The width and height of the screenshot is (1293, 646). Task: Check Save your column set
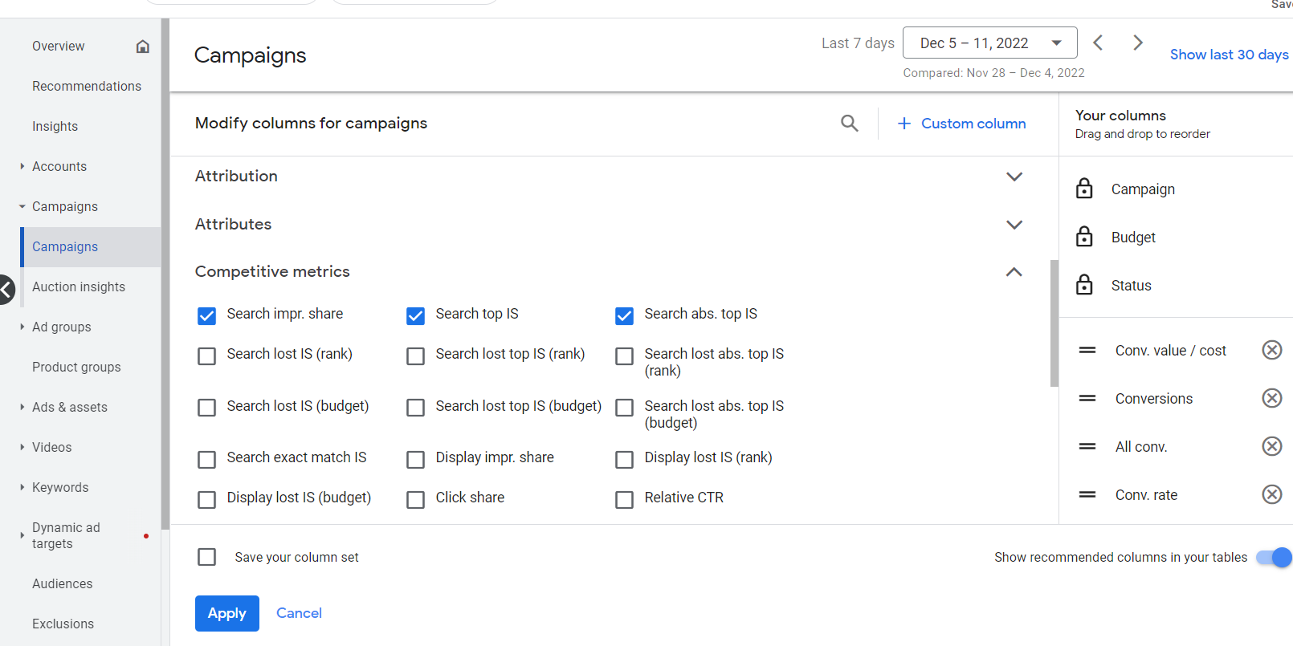[x=207, y=557]
